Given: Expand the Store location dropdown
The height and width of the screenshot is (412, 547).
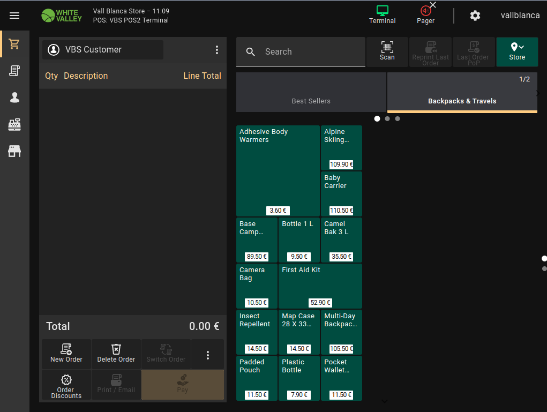Looking at the screenshot, I should click(516, 51).
